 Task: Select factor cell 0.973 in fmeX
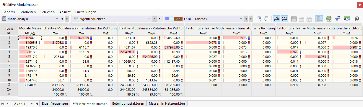(x=203, y=42)
